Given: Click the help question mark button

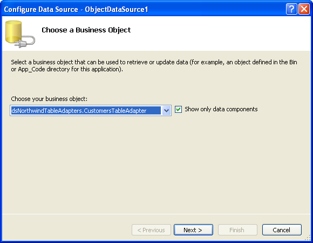Looking at the screenshot, I should click(x=291, y=9).
